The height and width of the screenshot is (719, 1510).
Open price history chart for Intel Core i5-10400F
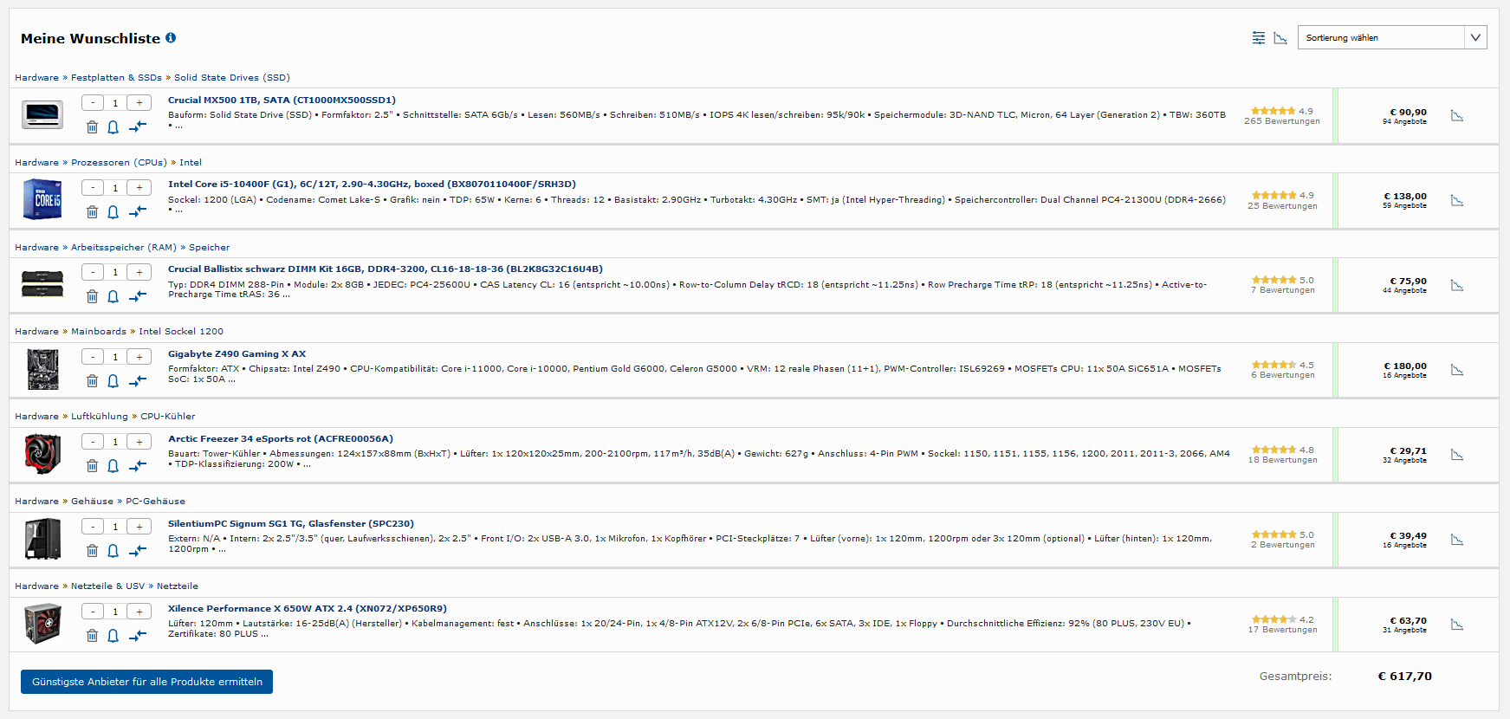click(1457, 200)
